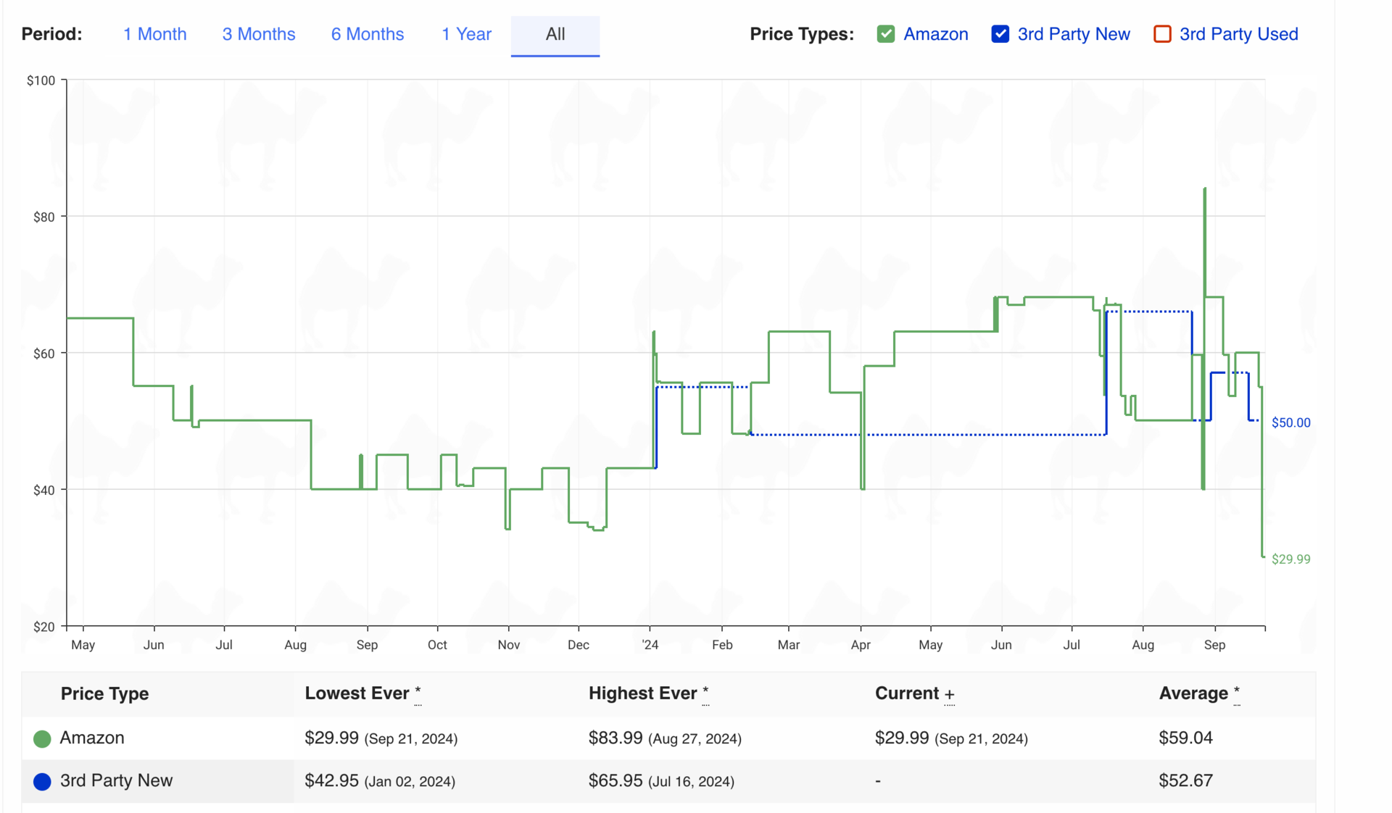Switch to the 3 Months period
Image resolution: width=1392 pixels, height=813 pixels.
pos(259,34)
